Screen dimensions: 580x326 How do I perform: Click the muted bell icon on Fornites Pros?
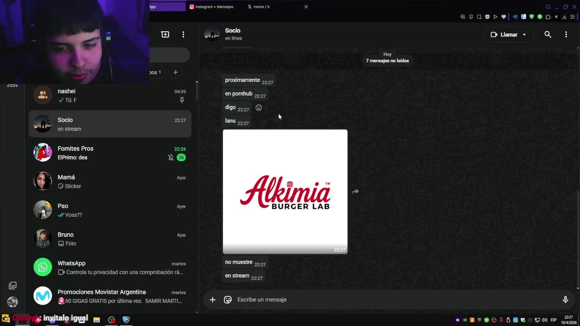(x=171, y=158)
